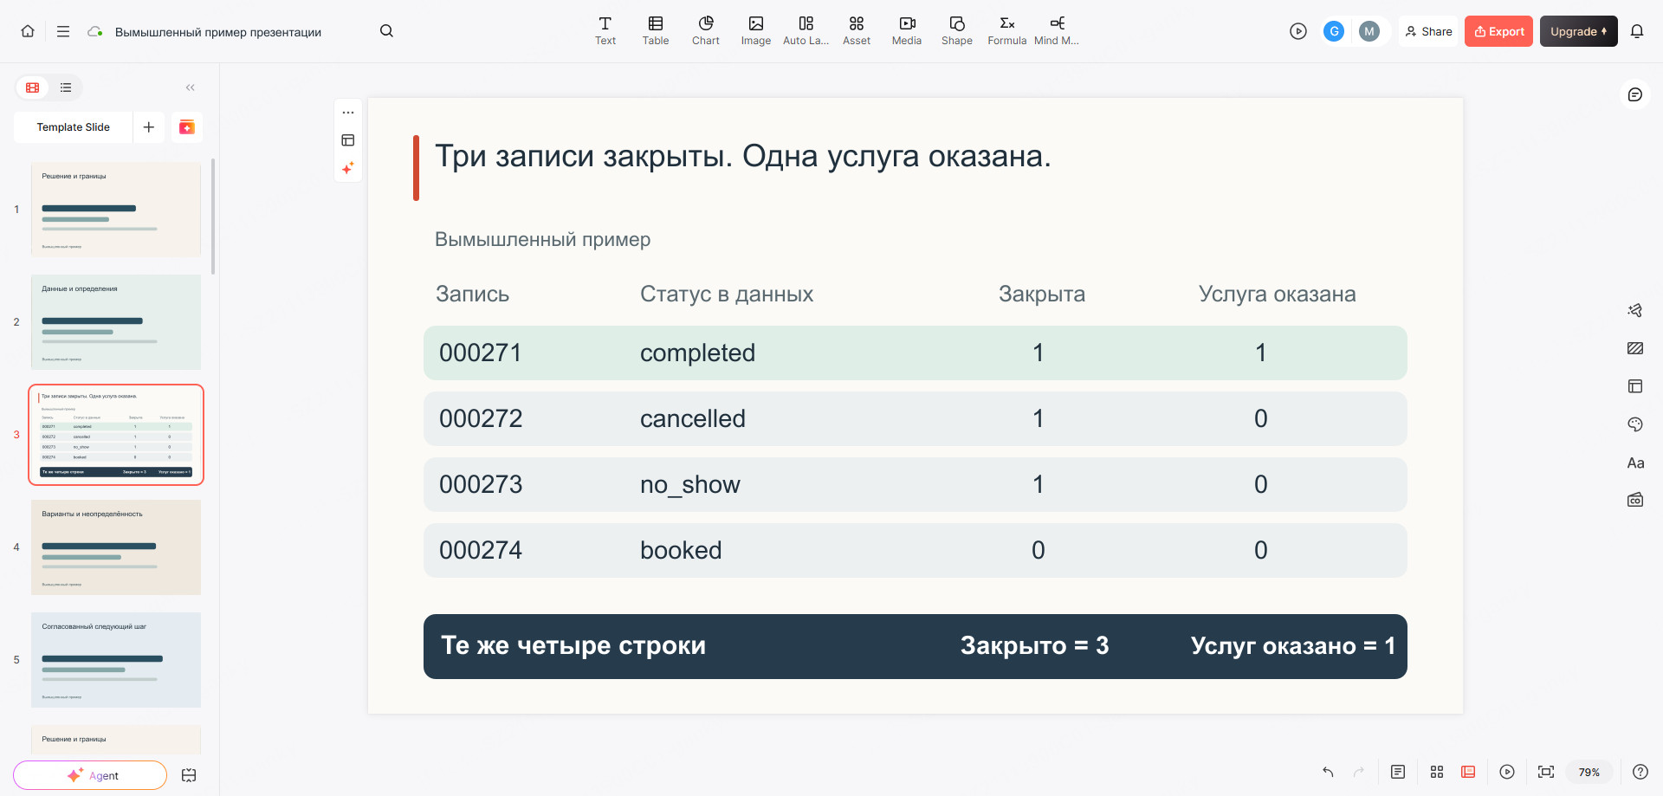Select slide 1 thumbnail
Viewport: 1663px width, 796px height.
(116, 210)
